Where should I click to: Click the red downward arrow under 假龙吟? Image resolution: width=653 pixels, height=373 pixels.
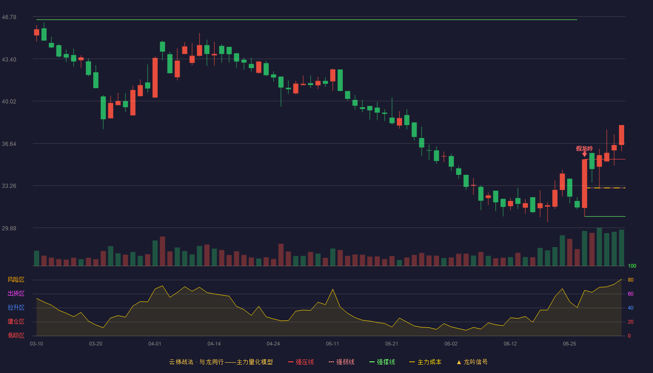tap(584, 154)
